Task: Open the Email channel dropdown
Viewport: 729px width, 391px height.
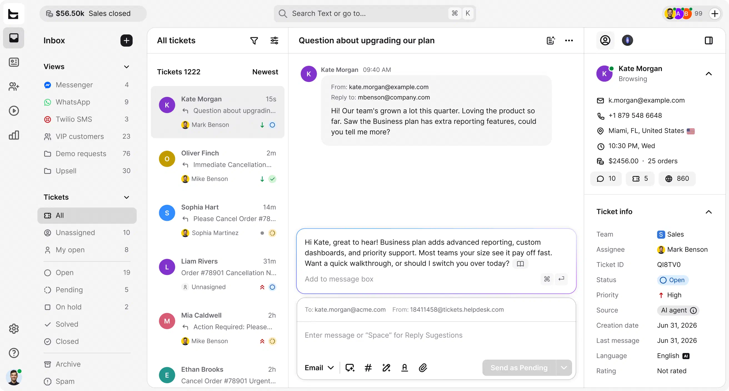Action: pyautogui.click(x=319, y=368)
